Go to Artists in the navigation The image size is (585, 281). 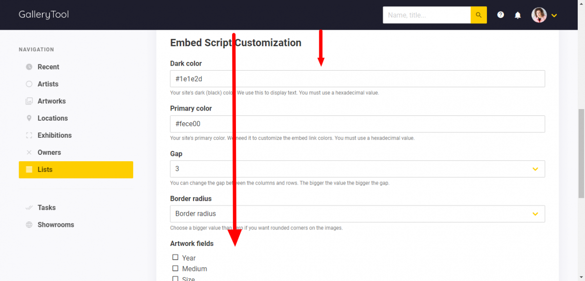(x=48, y=84)
